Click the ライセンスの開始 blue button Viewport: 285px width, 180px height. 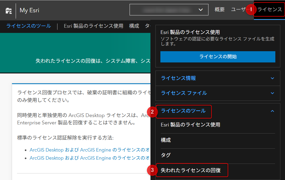pyautogui.click(x=218, y=57)
